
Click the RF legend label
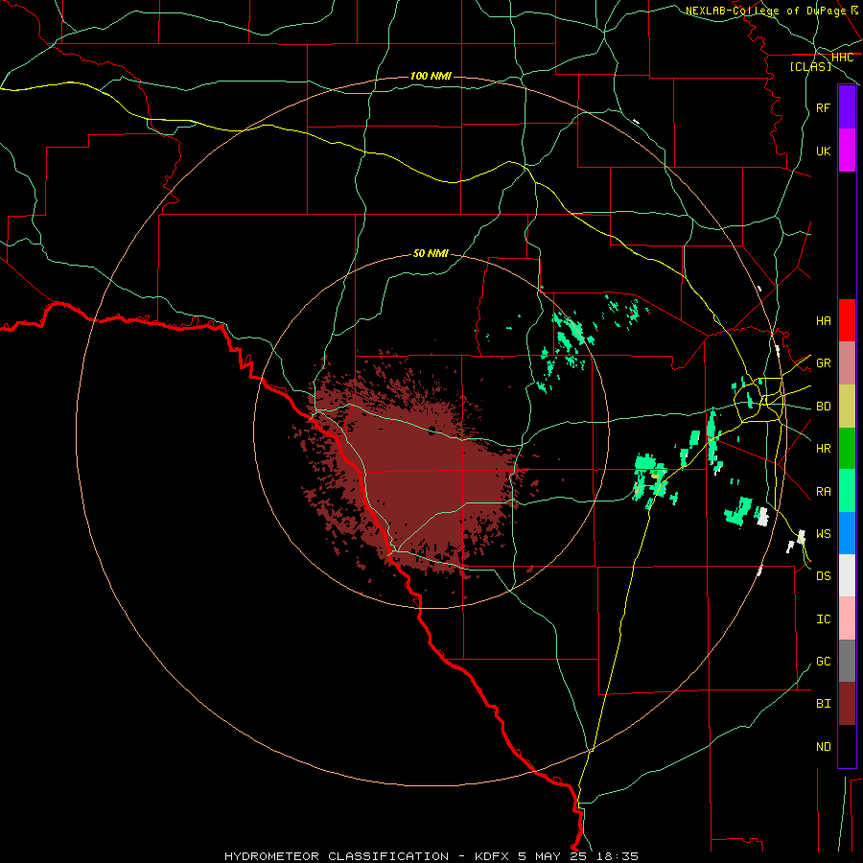pyautogui.click(x=823, y=107)
